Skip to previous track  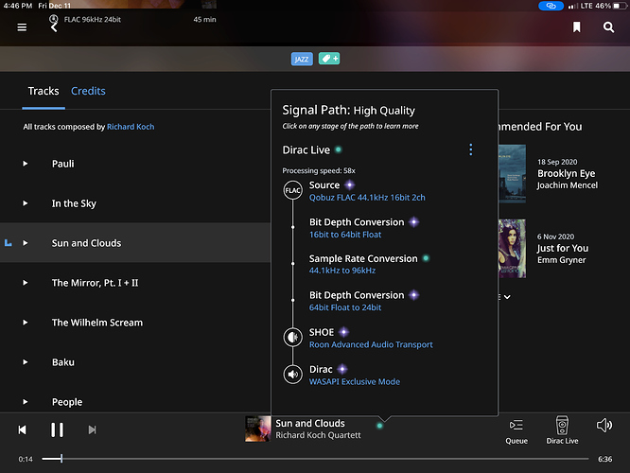(x=23, y=430)
